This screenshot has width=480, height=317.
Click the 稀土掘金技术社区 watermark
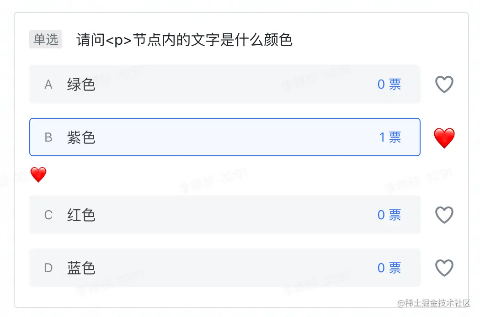(434, 303)
